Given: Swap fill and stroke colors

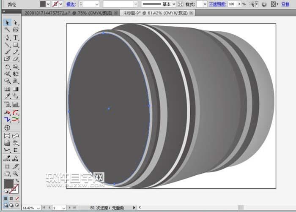Looking at the screenshot, I should coord(17,181).
